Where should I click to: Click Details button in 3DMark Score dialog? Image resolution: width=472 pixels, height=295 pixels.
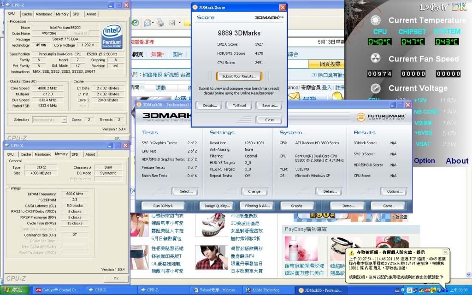(x=210, y=106)
